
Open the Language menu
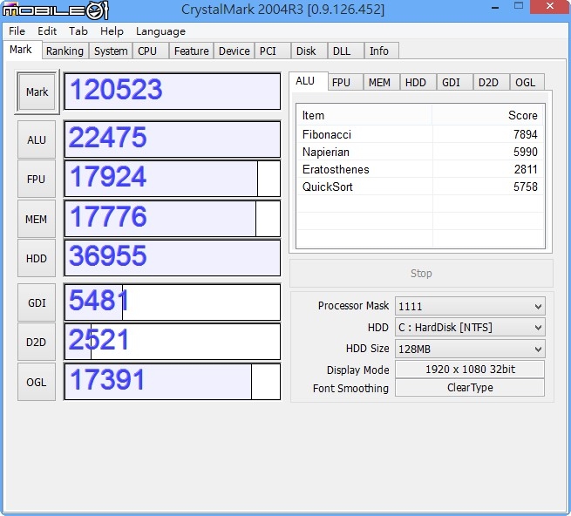[x=160, y=31]
